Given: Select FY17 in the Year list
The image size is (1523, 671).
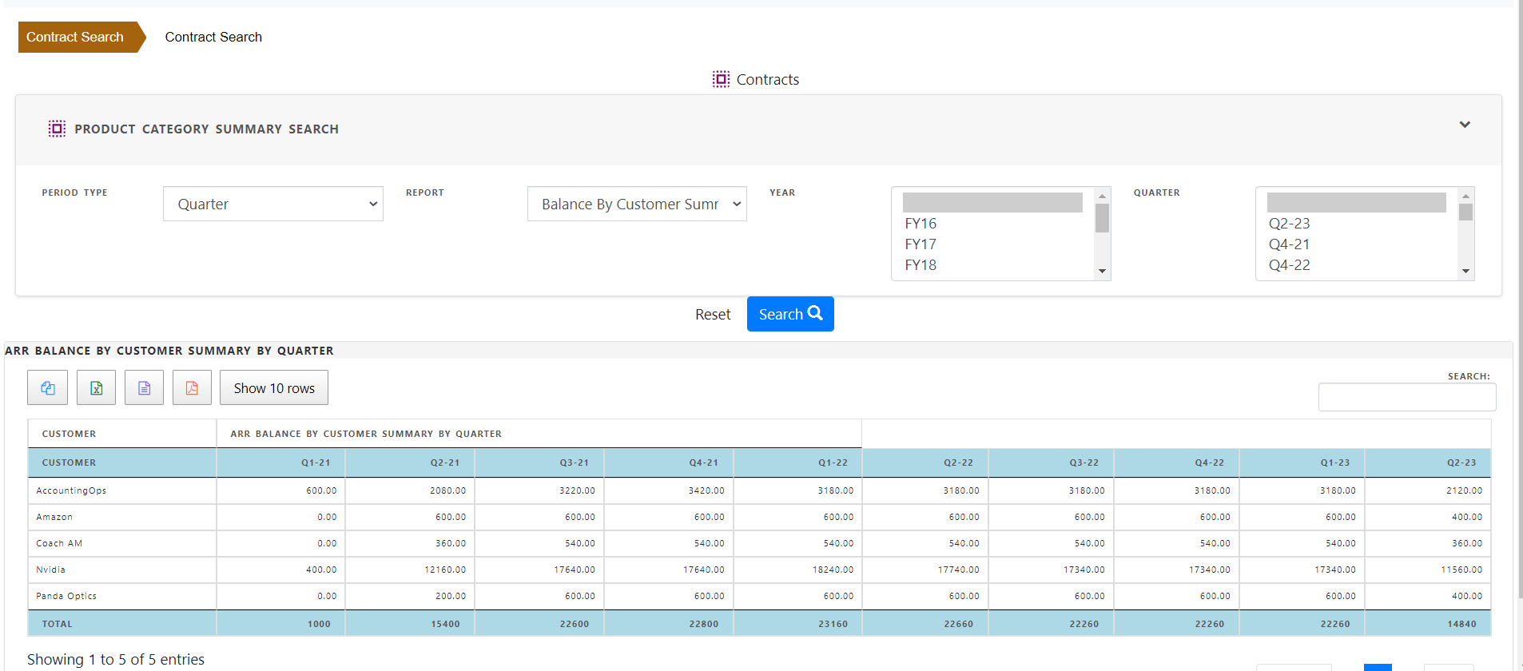Looking at the screenshot, I should click(992, 244).
